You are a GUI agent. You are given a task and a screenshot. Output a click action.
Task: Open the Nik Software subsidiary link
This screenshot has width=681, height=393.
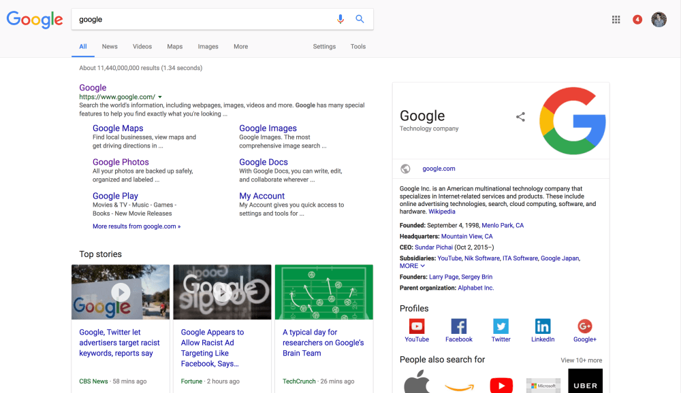[482, 258]
